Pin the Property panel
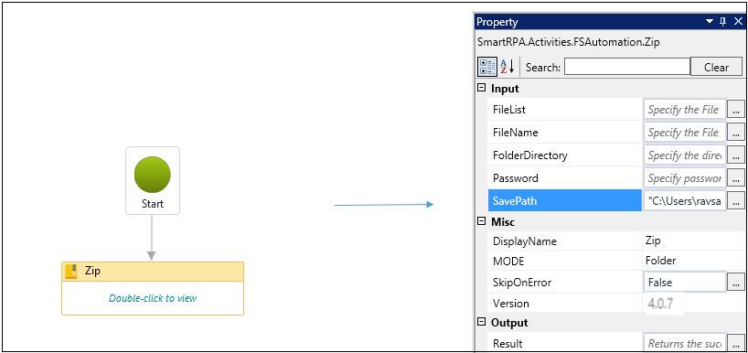Image resolution: width=748 pixels, height=353 pixels. tap(723, 21)
